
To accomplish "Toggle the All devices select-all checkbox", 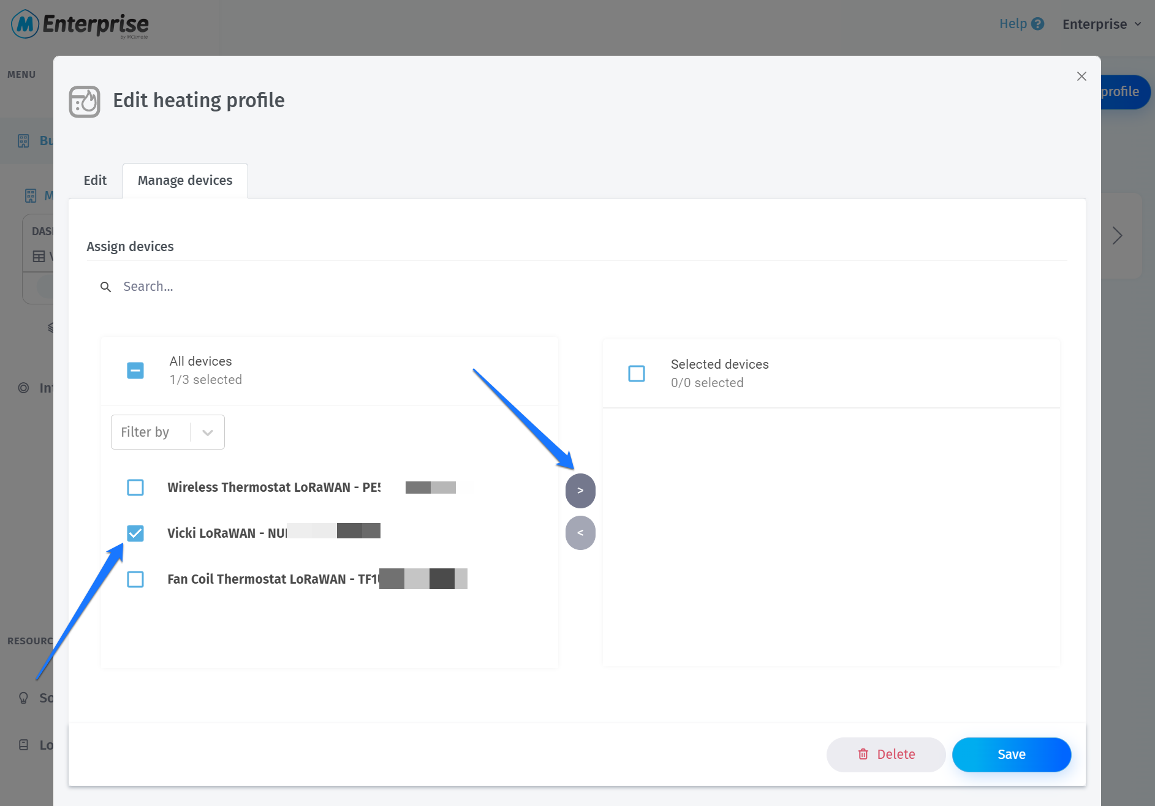I will click(x=135, y=371).
